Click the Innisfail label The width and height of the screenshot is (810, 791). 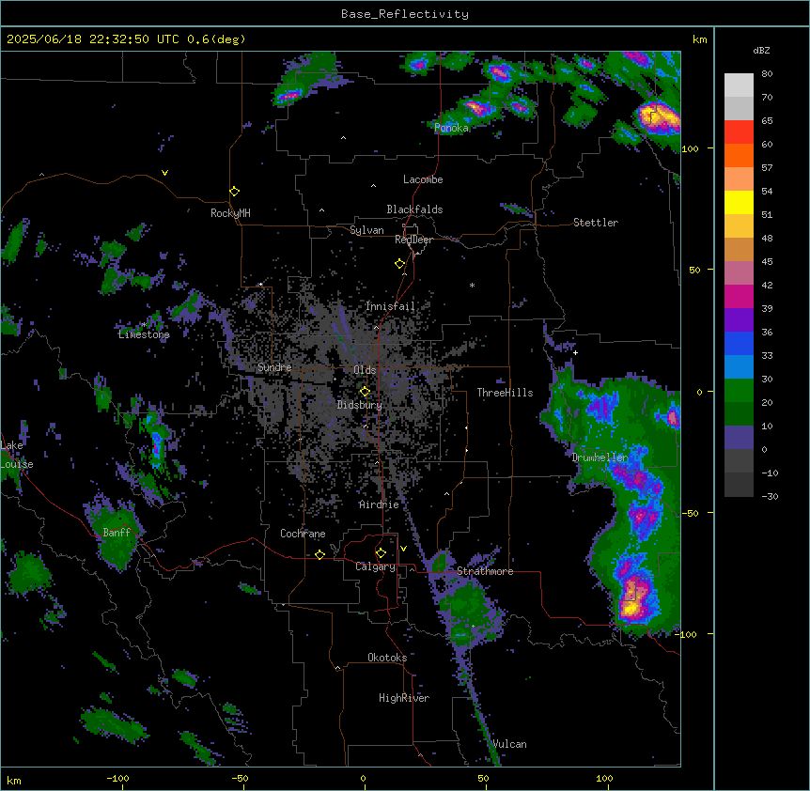390,306
